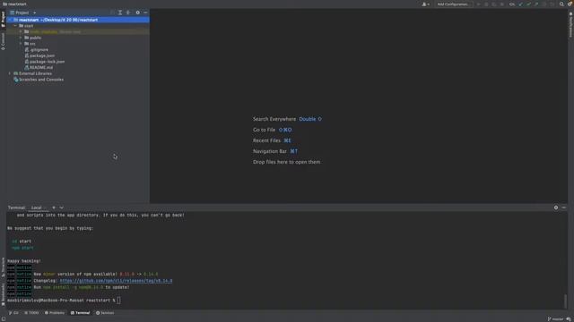Open the Services tool window tab

(x=105, y=313)
